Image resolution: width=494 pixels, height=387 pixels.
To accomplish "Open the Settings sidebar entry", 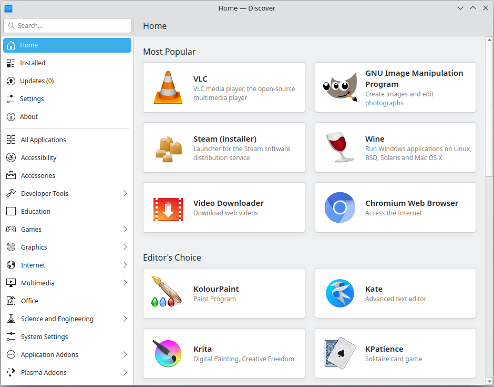I will [67, 99].
